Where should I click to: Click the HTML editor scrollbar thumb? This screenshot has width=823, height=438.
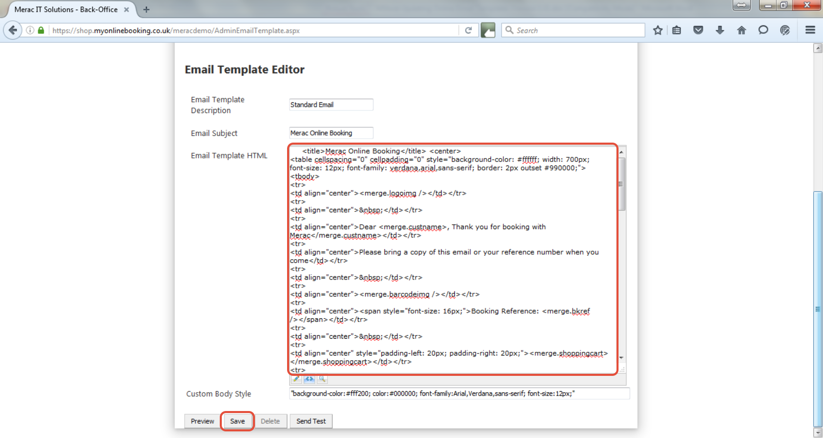tap(622, 184)
